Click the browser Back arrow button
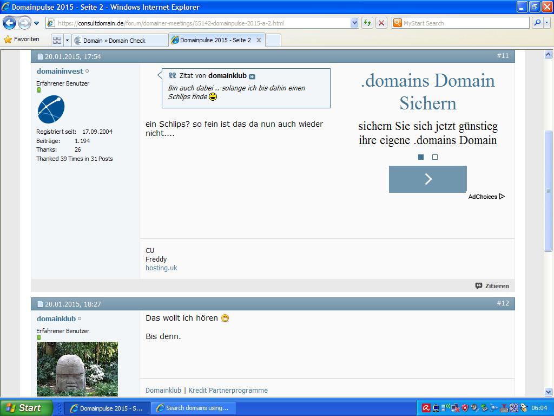Screen dimensions: 554x416 [9, 23]
